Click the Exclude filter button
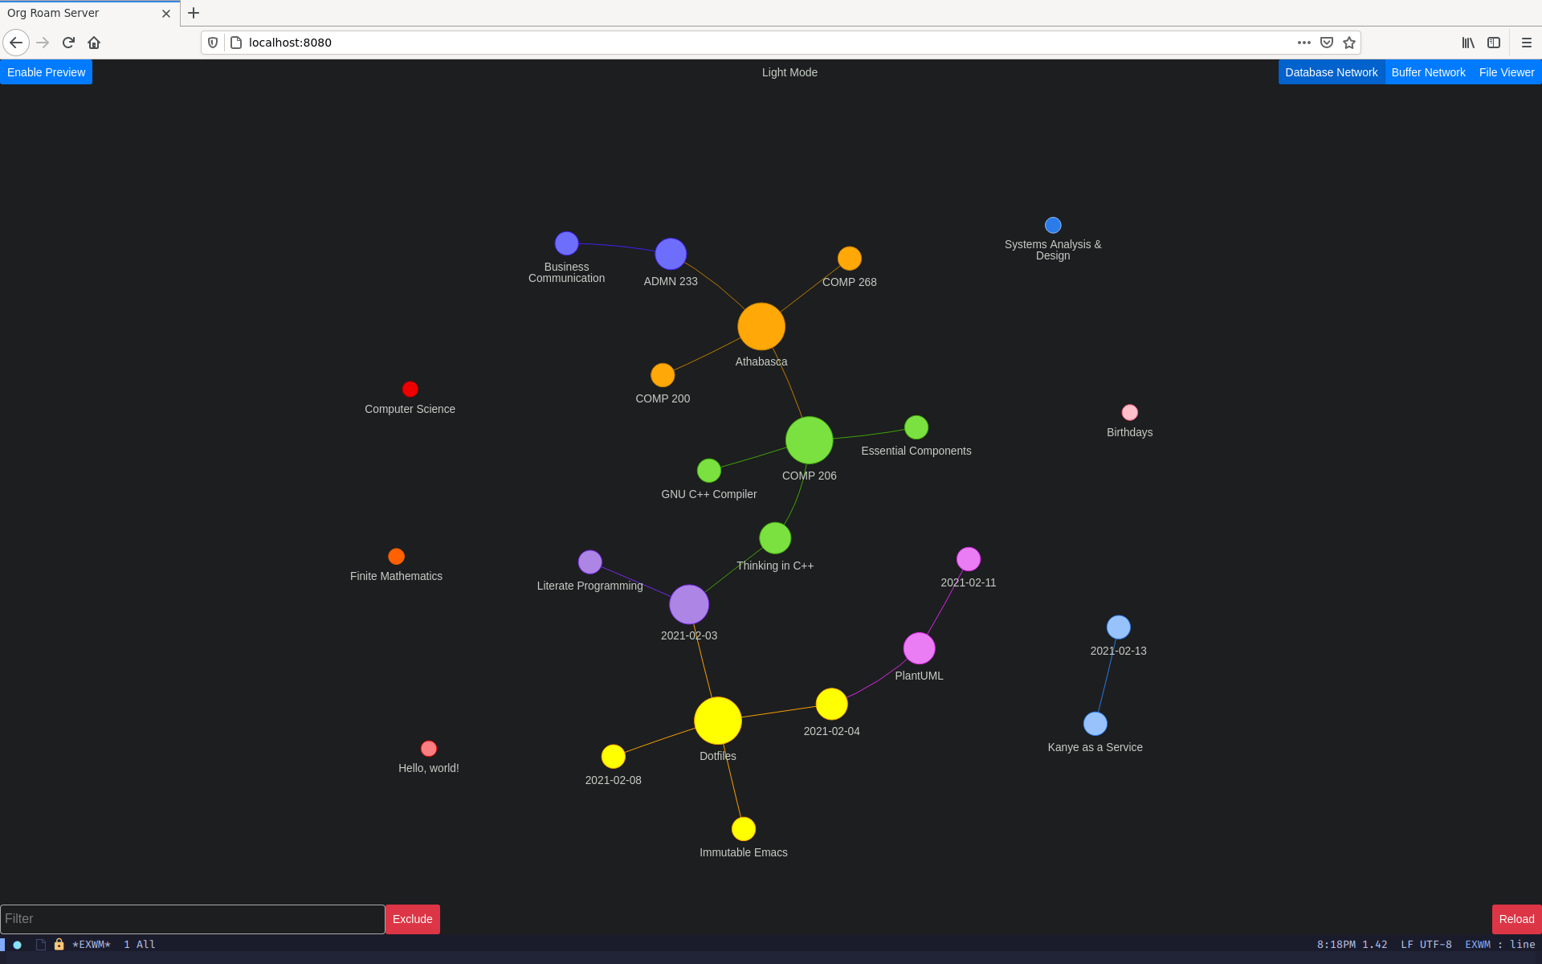This screenshot has width=1542, height=964. click(x=412, y=918)
